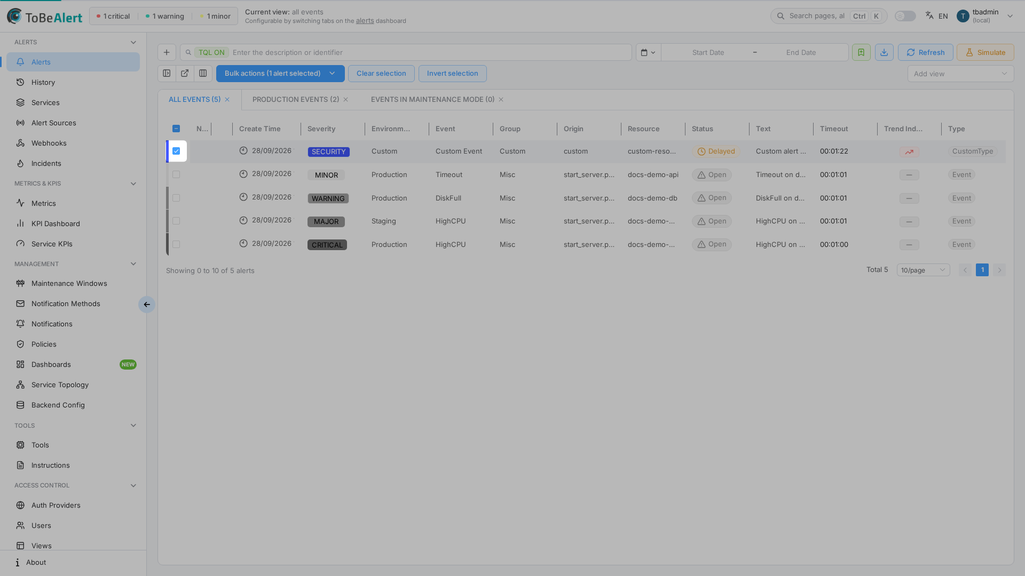Switch to Events in Maintenance Mode tab
Image resolution: width=1025 pixels, height=576 pixels.
point(432,100)
